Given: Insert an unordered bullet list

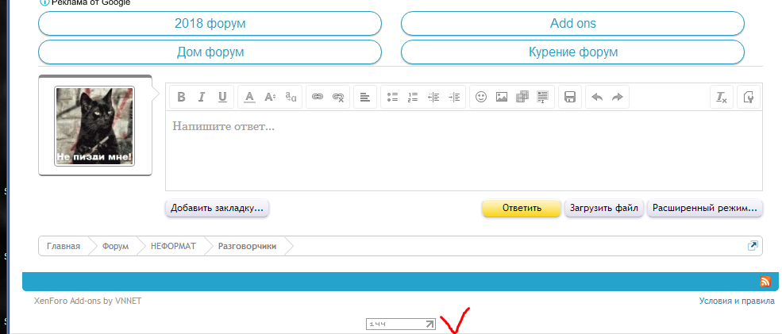Looking at the screenshot, I should (x=392, y=97).
